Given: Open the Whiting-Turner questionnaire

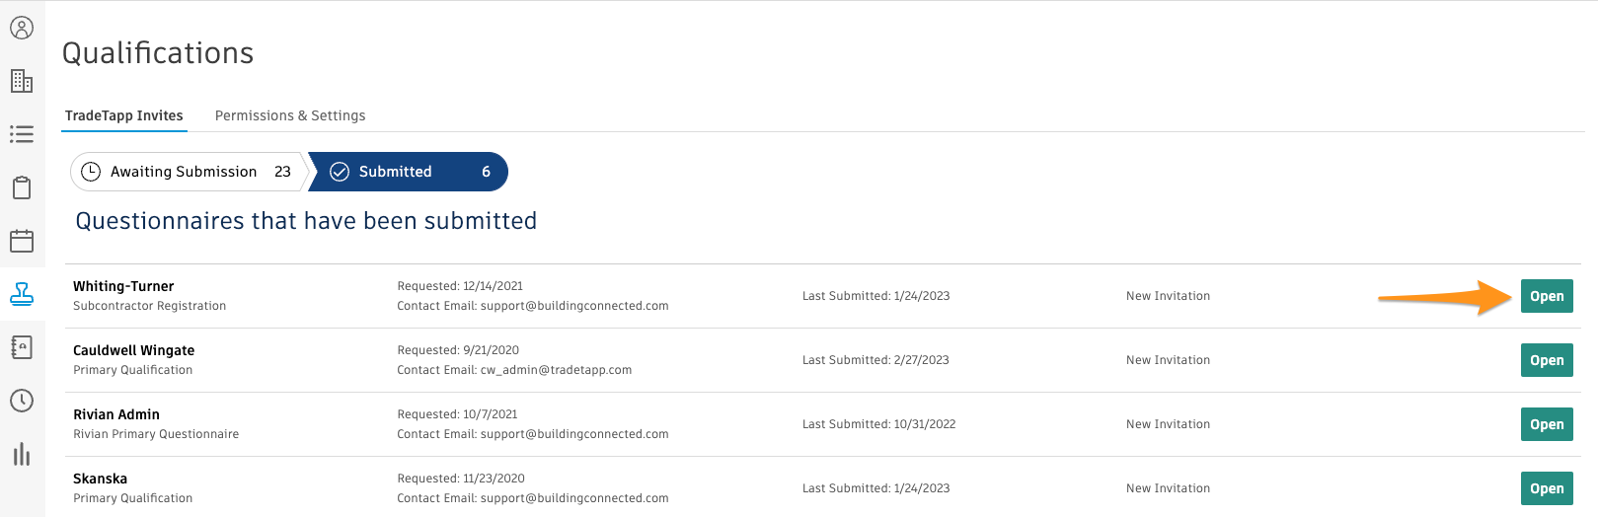Looking at the screenshot, I should [x=1547, y=296].
